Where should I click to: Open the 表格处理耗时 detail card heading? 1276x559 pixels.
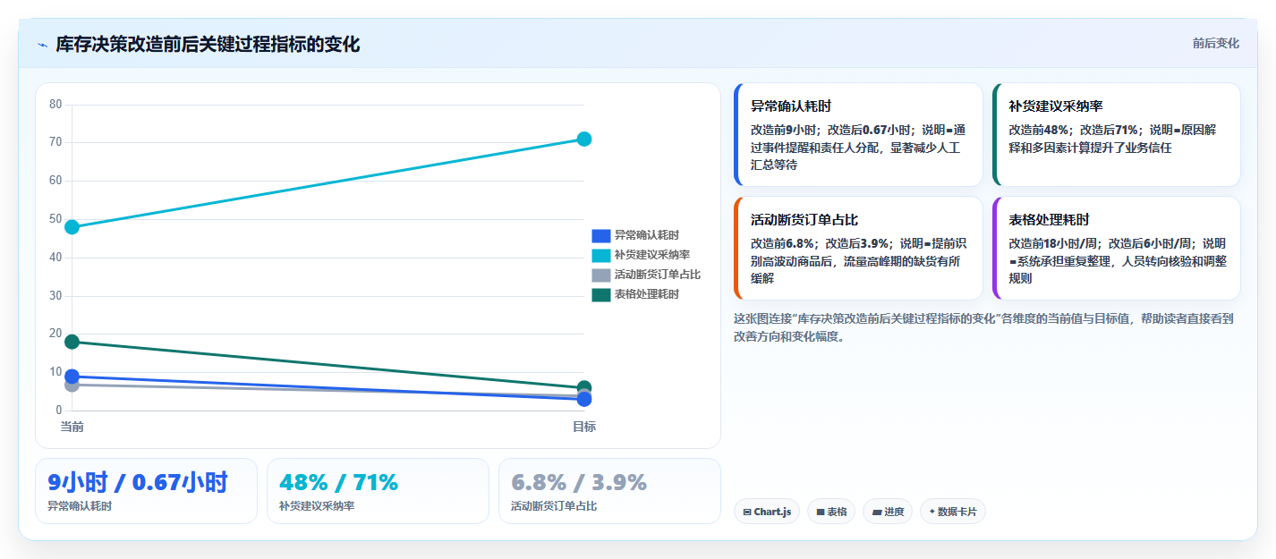(x=1050, y=220)
